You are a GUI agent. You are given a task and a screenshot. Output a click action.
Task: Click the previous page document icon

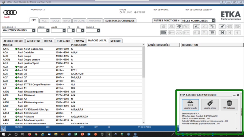coord(230,27)
